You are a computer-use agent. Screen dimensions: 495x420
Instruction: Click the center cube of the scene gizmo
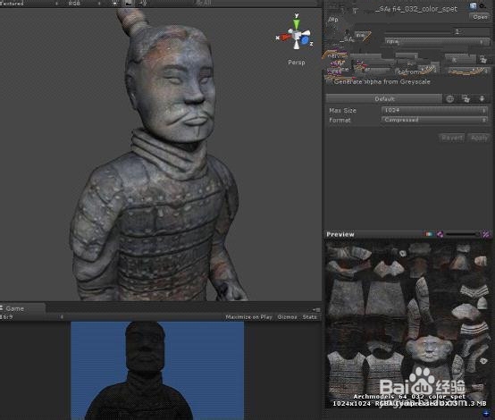297,36
